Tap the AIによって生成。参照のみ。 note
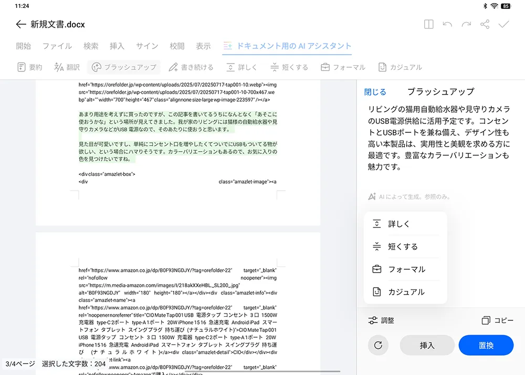 (409, 197)
